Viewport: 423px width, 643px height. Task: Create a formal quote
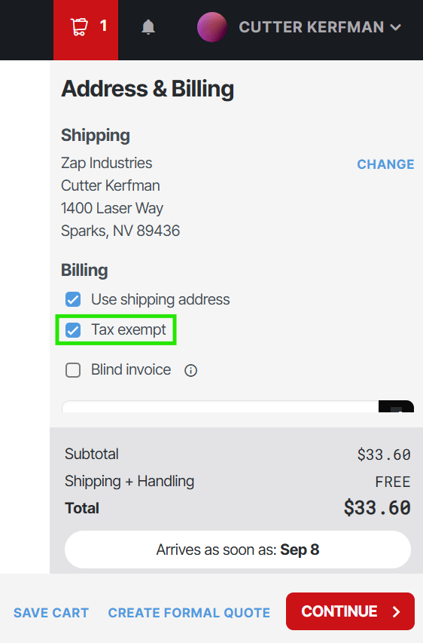click(x=189, y=613)
